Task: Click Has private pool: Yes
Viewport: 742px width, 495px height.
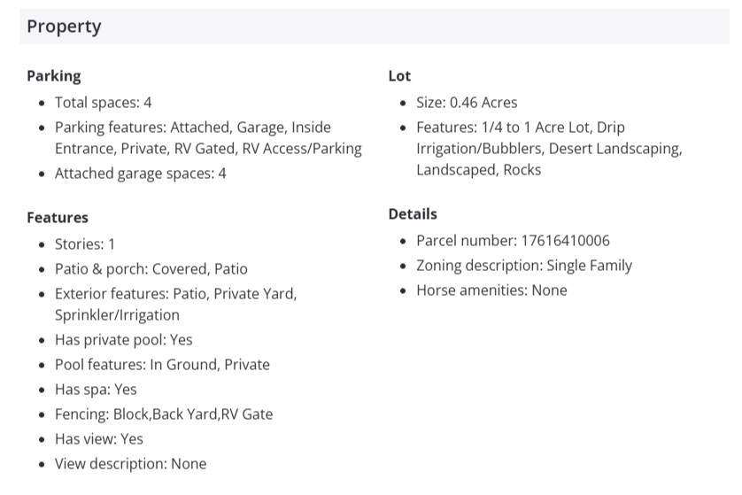Action: [123, 339]
